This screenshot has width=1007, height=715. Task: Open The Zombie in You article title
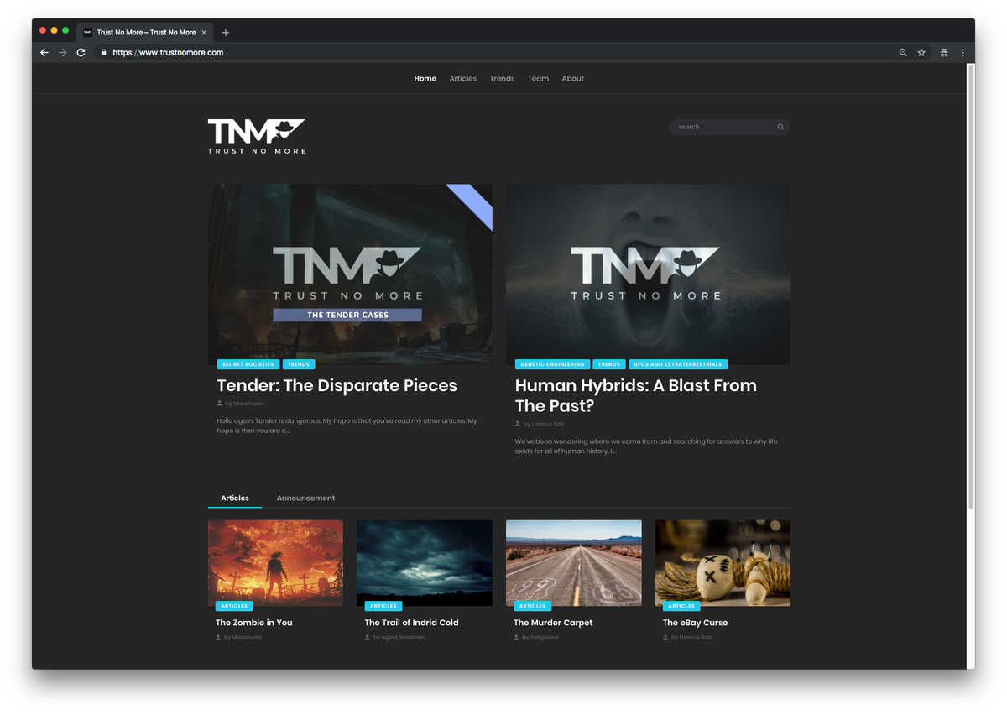pyautogui.click(x=253, y=623)
